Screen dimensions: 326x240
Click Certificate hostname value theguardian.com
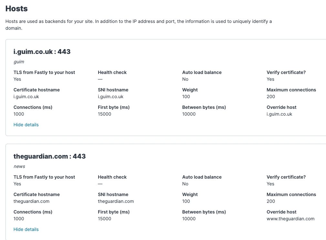point(31,201)
